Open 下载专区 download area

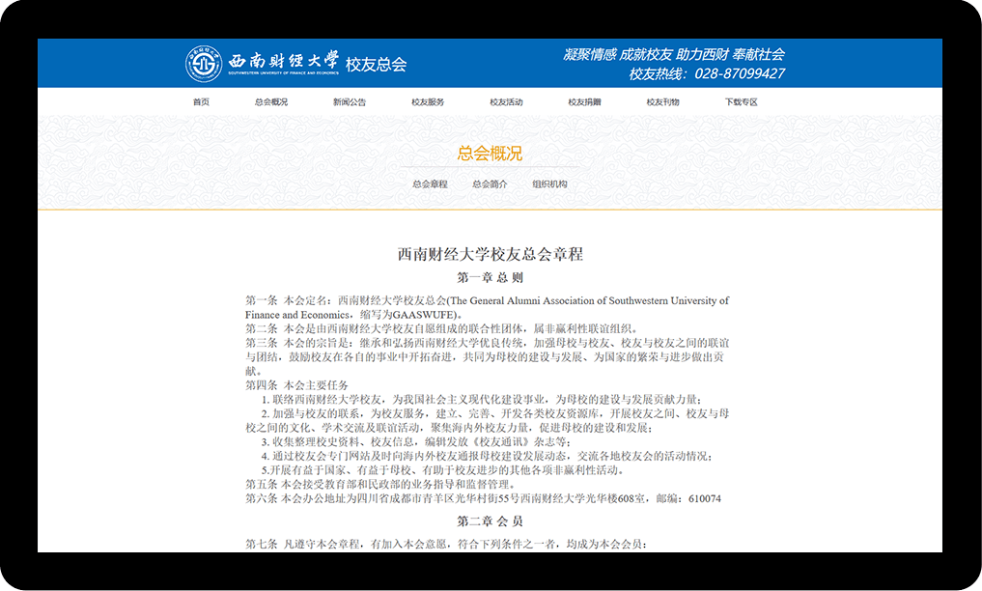click(x=741, y=102)
